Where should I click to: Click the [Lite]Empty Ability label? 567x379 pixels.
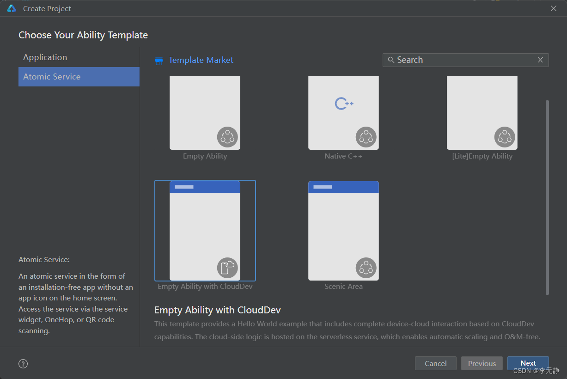coord(482,156)
